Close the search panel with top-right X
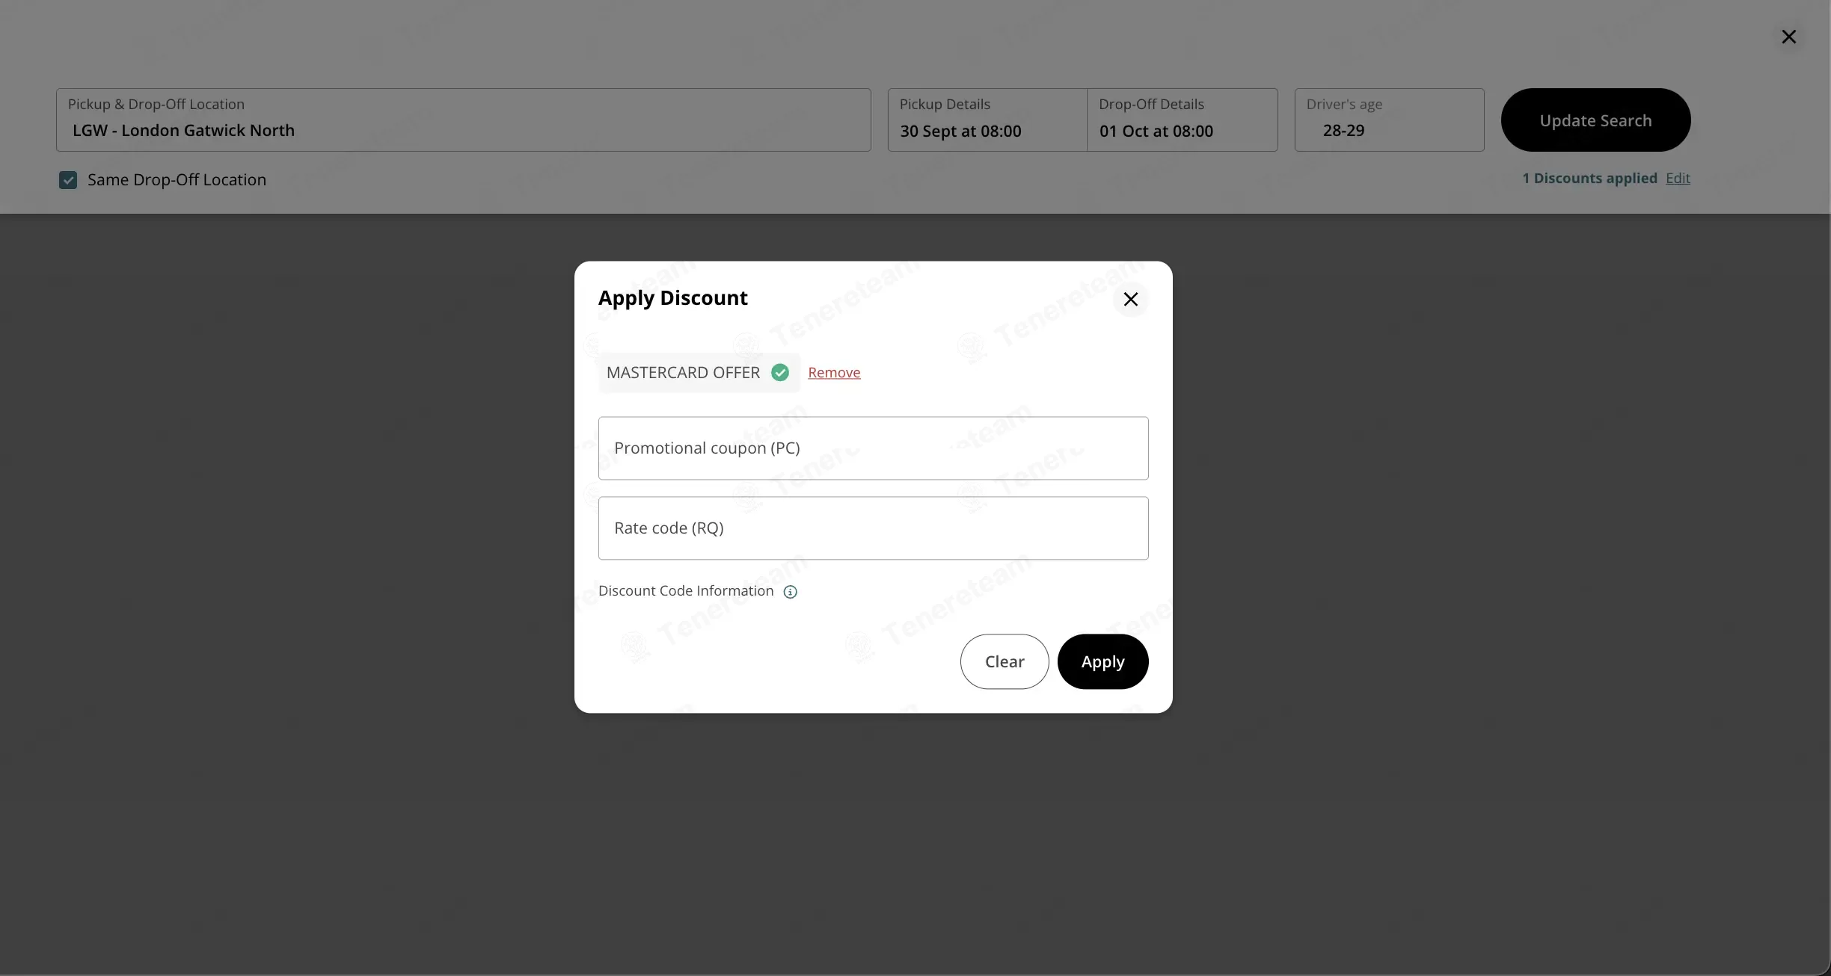 1788,37
